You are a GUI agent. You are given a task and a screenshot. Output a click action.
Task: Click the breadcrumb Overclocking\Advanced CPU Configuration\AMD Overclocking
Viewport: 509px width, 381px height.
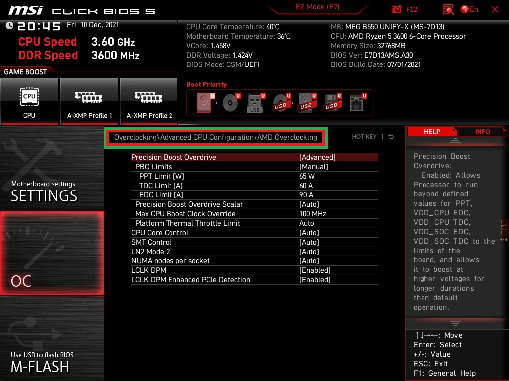coord(216,137)
